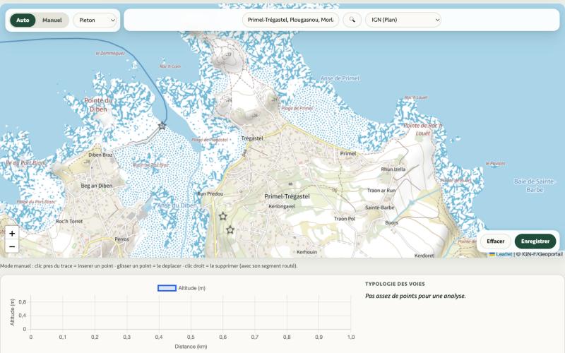Viewport: 565px width, 353px height.
Task: Click the star marker at route end near Pointe du Diben
Action: coord(162,126)
